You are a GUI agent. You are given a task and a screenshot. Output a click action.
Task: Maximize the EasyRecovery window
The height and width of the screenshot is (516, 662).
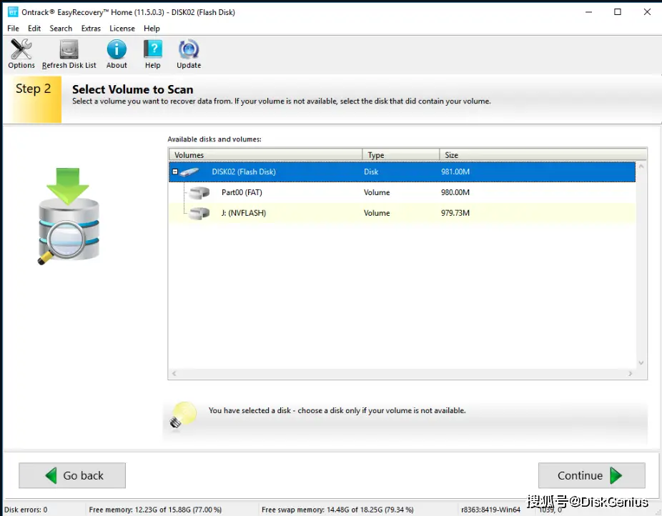(617, 12)
